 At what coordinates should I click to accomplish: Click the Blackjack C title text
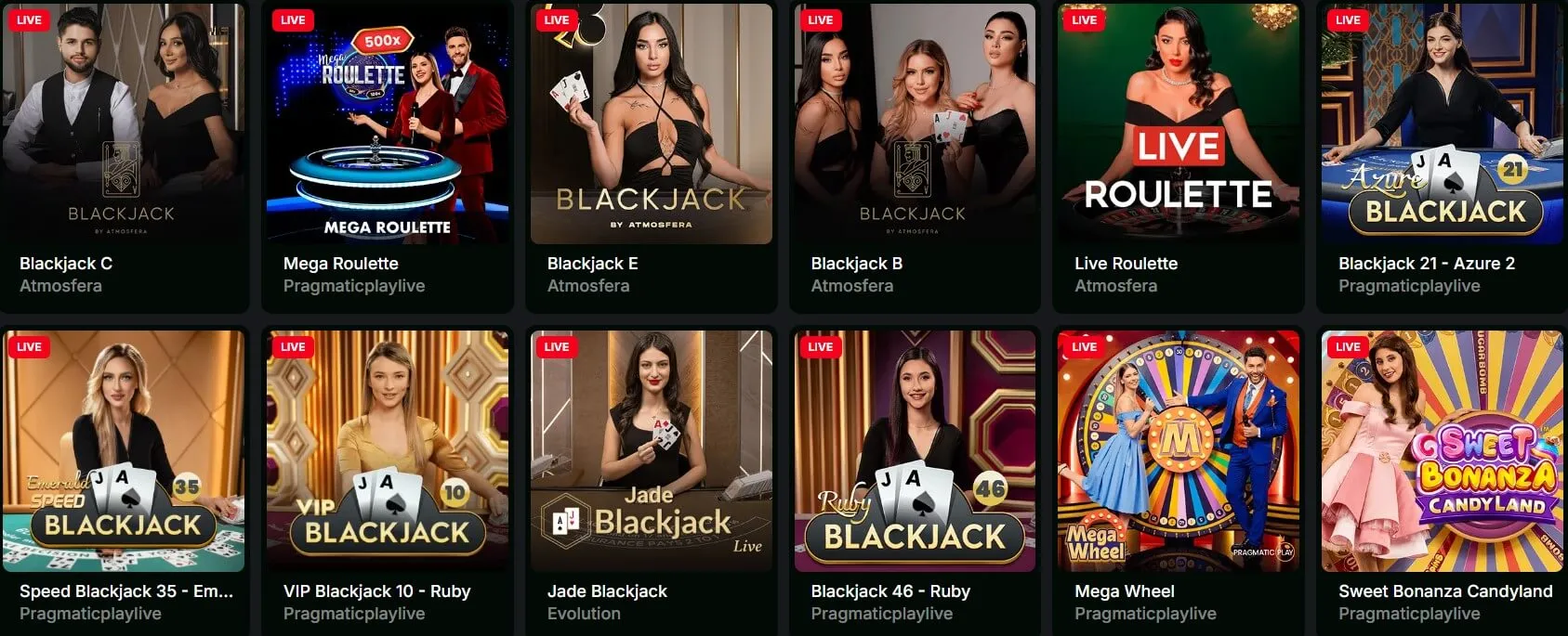(x=66, y=264)
